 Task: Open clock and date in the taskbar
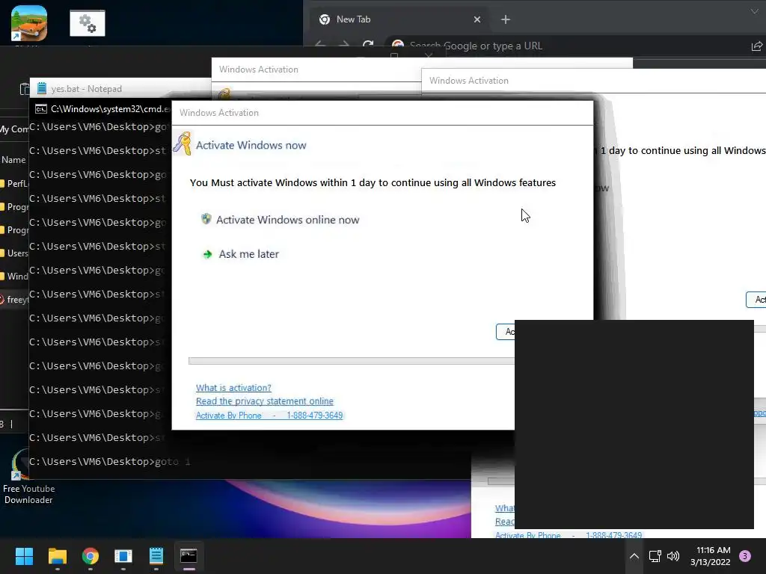pos(712,556)
